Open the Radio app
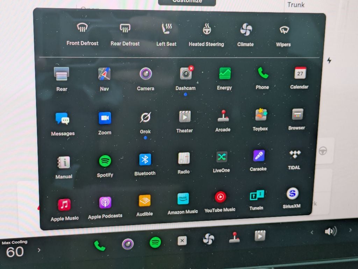The image size is (358, 269). (x=184, y=163)
